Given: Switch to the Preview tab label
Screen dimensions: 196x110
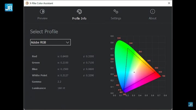Looking at the screenshot, I should coord(42,18).
